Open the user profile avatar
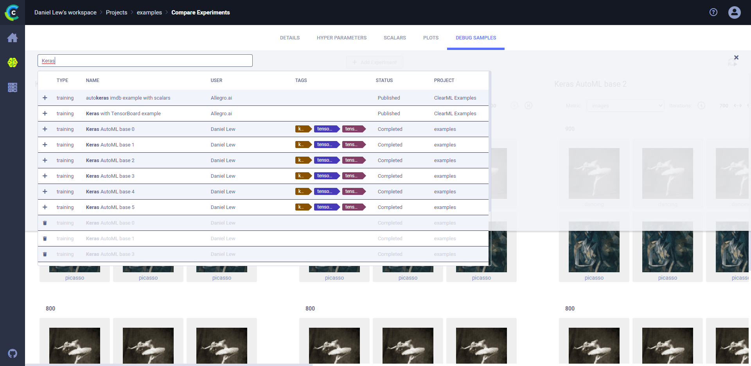The width and height of the screenshot is (751, 366). (x=734, y=12)
